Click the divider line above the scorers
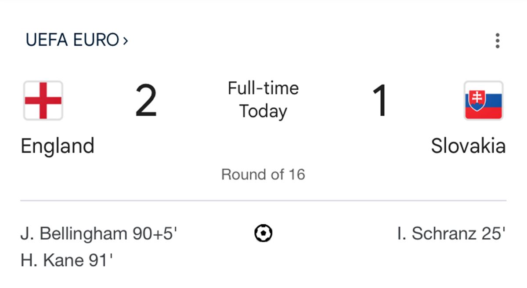 tap(263, 201)
